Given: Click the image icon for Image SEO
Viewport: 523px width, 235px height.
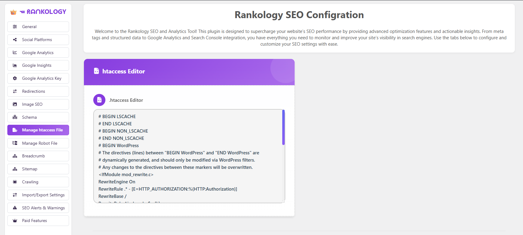Looking at the screenshot, I should [x=15, y=104].
